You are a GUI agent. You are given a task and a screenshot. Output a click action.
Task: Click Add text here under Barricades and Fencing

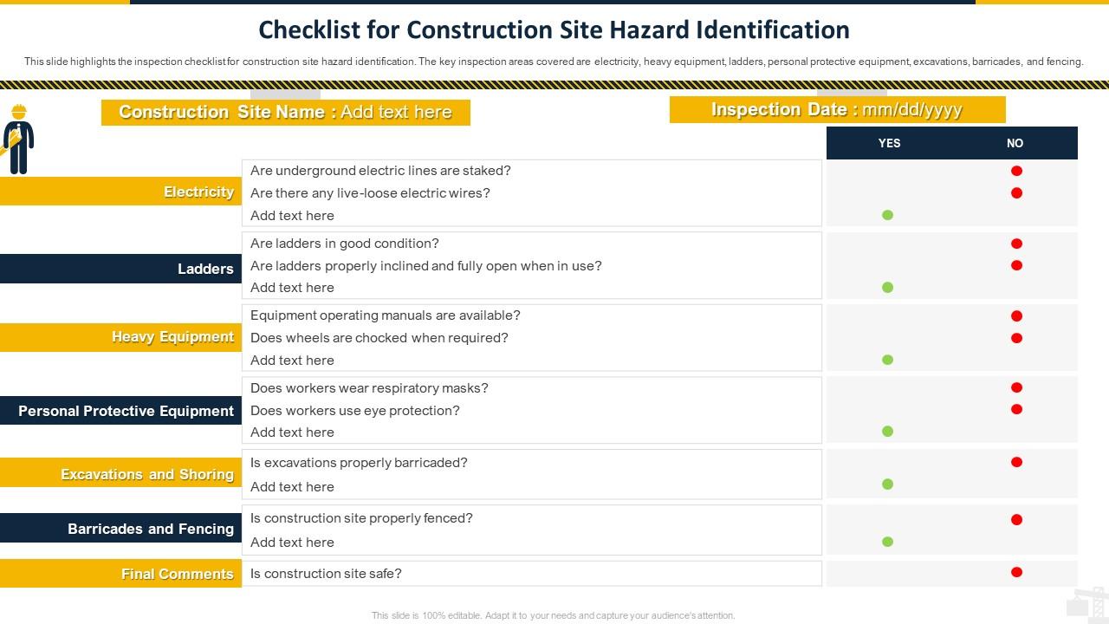292,543
